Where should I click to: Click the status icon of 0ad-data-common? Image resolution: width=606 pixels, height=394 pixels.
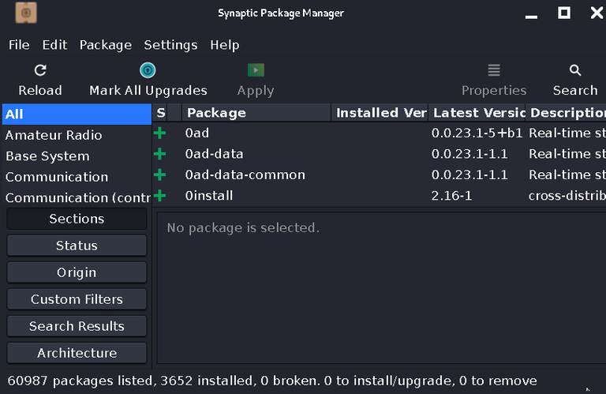[160, 174]
